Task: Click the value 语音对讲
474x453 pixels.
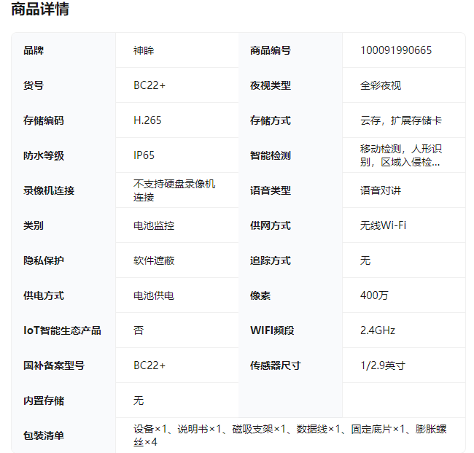Action: click(381, 190)
